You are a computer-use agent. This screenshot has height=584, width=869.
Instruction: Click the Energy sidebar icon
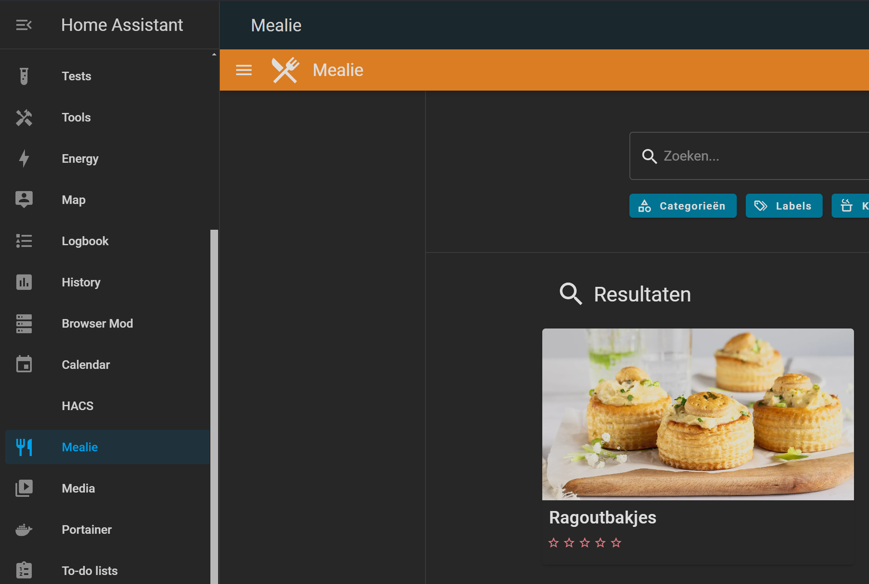pos(24,158)
